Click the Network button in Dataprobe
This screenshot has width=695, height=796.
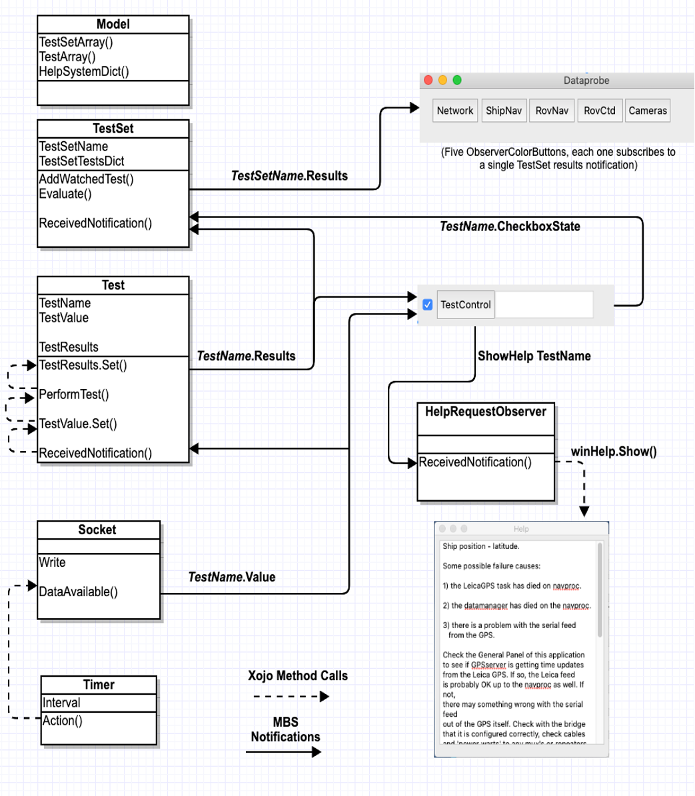pyautogui.click(x=455, y=111)
